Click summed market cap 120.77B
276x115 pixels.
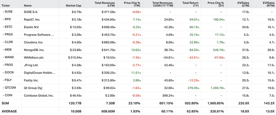(x=75, y=103)
